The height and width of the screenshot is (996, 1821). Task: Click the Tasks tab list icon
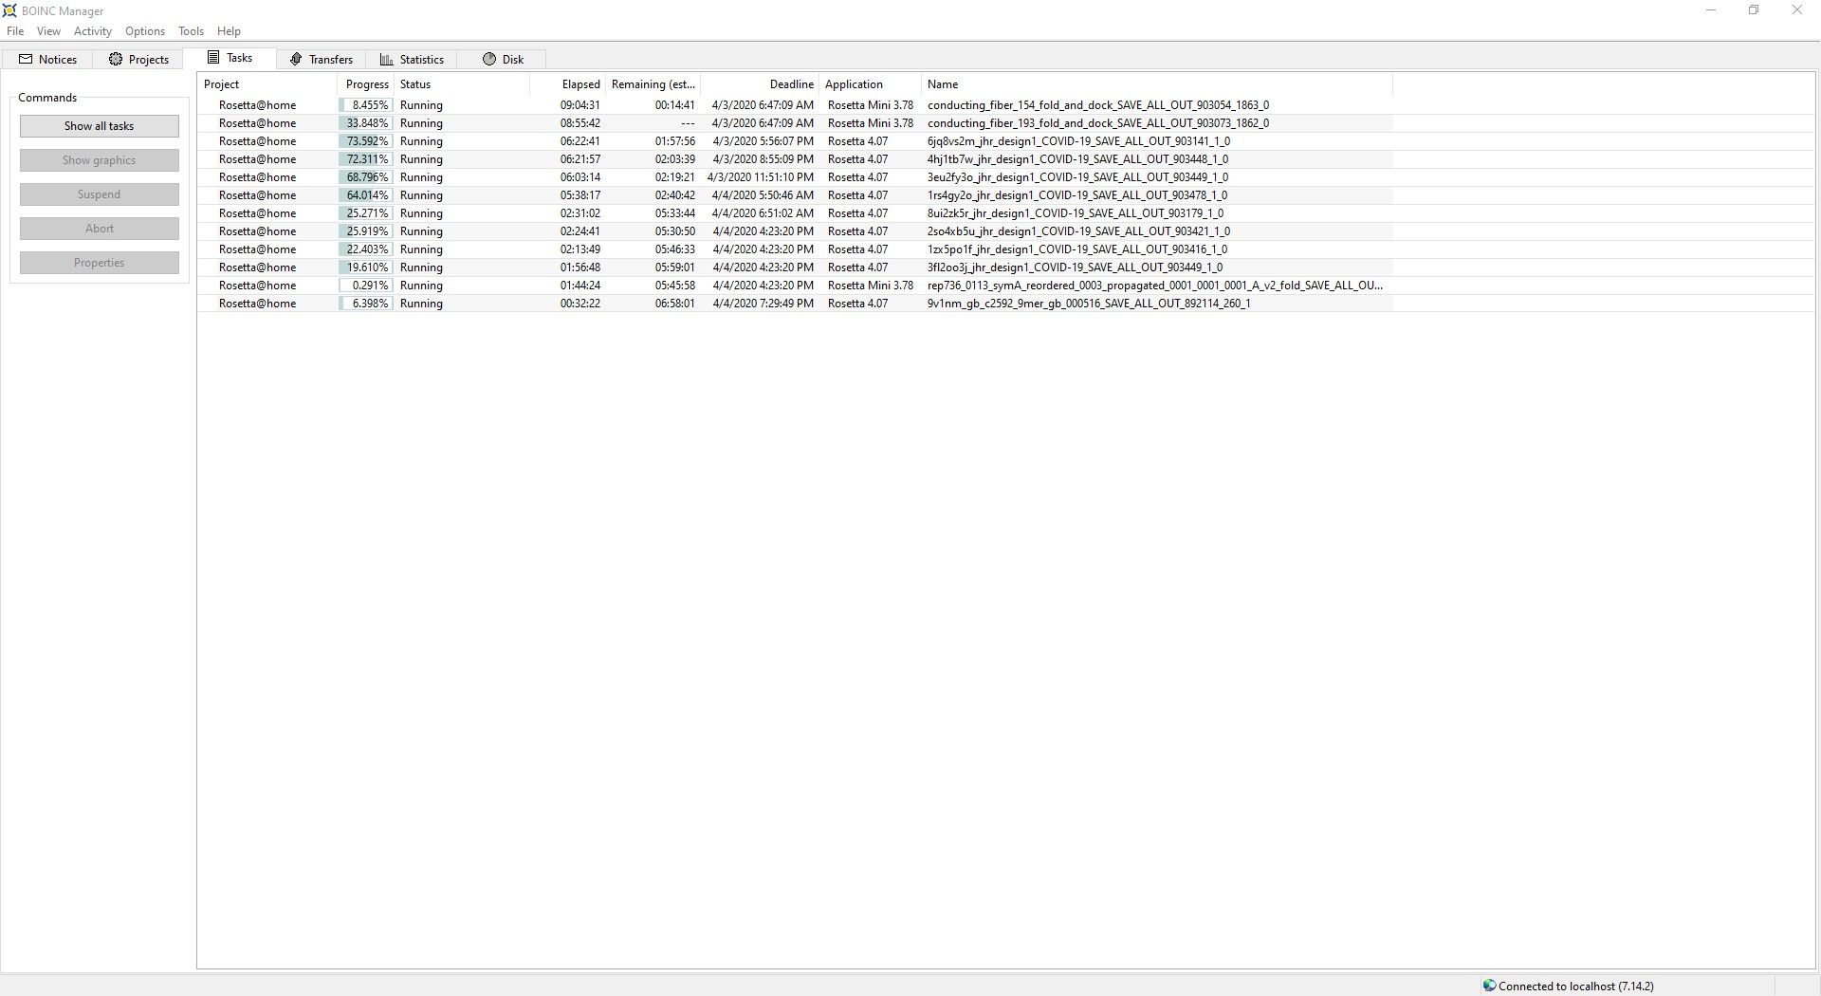(213, 58)
